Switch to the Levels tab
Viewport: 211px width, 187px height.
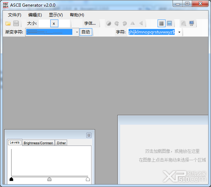(15, 142)
